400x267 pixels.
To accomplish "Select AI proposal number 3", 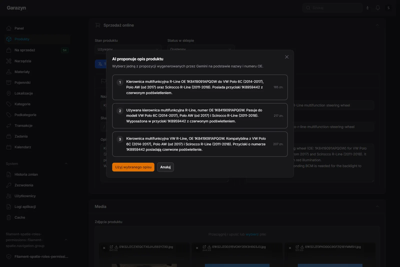I will click(200, 144).
